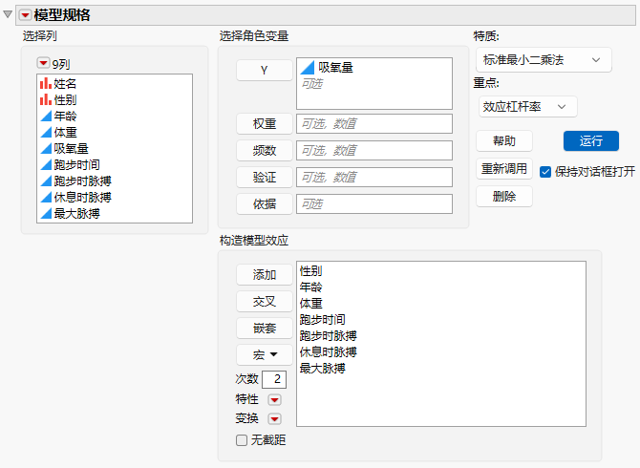The image size is (640, 468).
Task: Click the continuous icon beside 最大脉搏 in column list
Action: 46,213
